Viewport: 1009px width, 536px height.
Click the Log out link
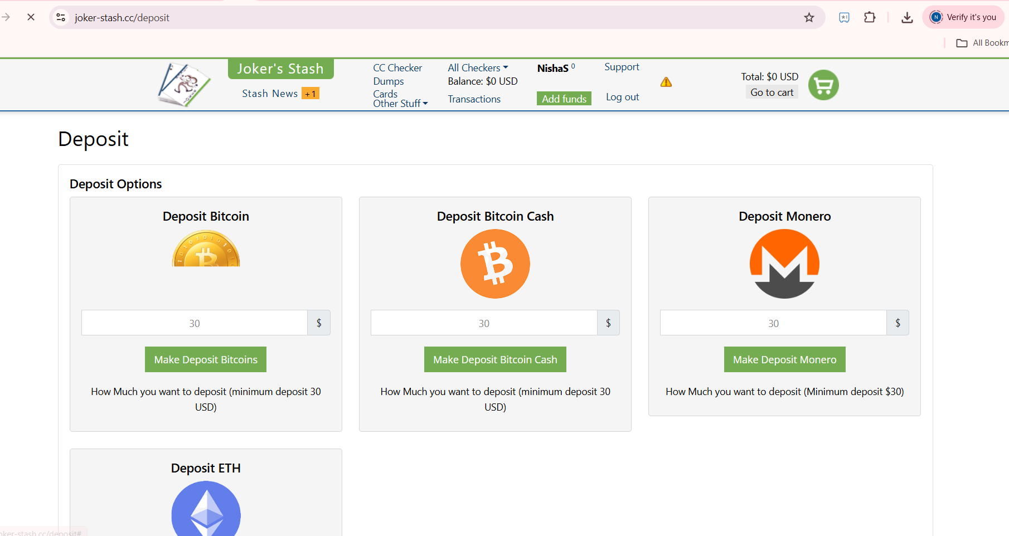tap(622, 97)
